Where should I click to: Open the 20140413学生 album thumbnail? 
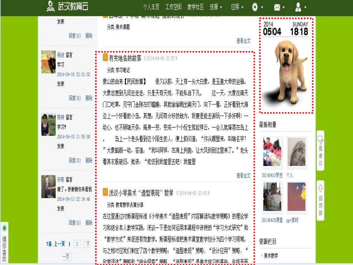click(272, 152)
